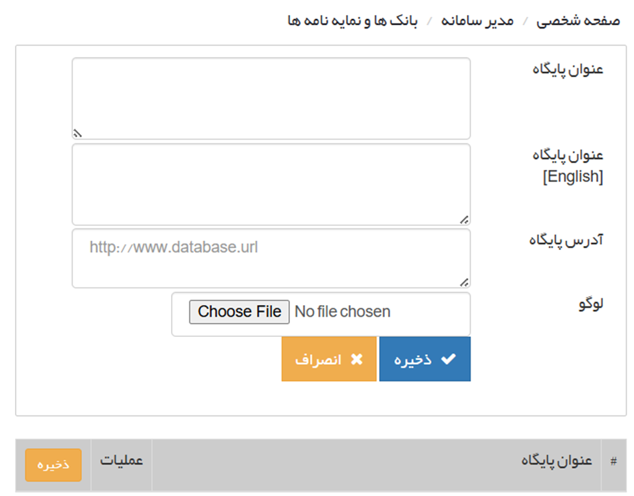The image size is (634, 496).
Task: Focus the آدرس پایگاه URL field
Action: pos(271,258)
